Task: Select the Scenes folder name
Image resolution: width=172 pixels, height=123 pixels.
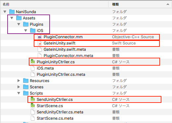Action: pyautogui.click(x=37, y=87)
